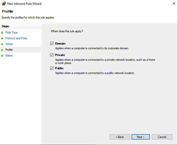Screen dimensions: 178x145
Task: Click green bullet next to Rule Type
Action: pyautogui.click(x=2, y=33)
